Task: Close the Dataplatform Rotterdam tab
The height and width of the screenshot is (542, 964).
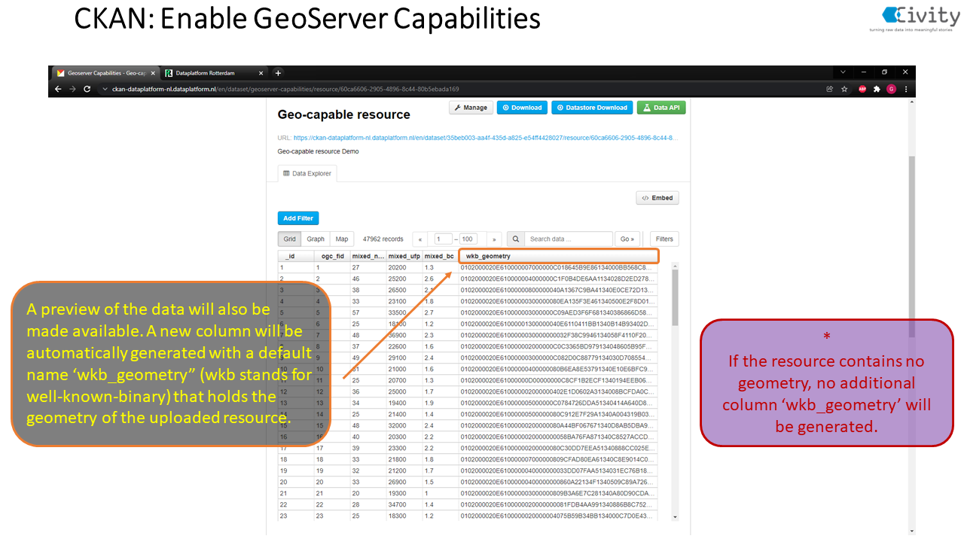Action: [x=261, y=73]
